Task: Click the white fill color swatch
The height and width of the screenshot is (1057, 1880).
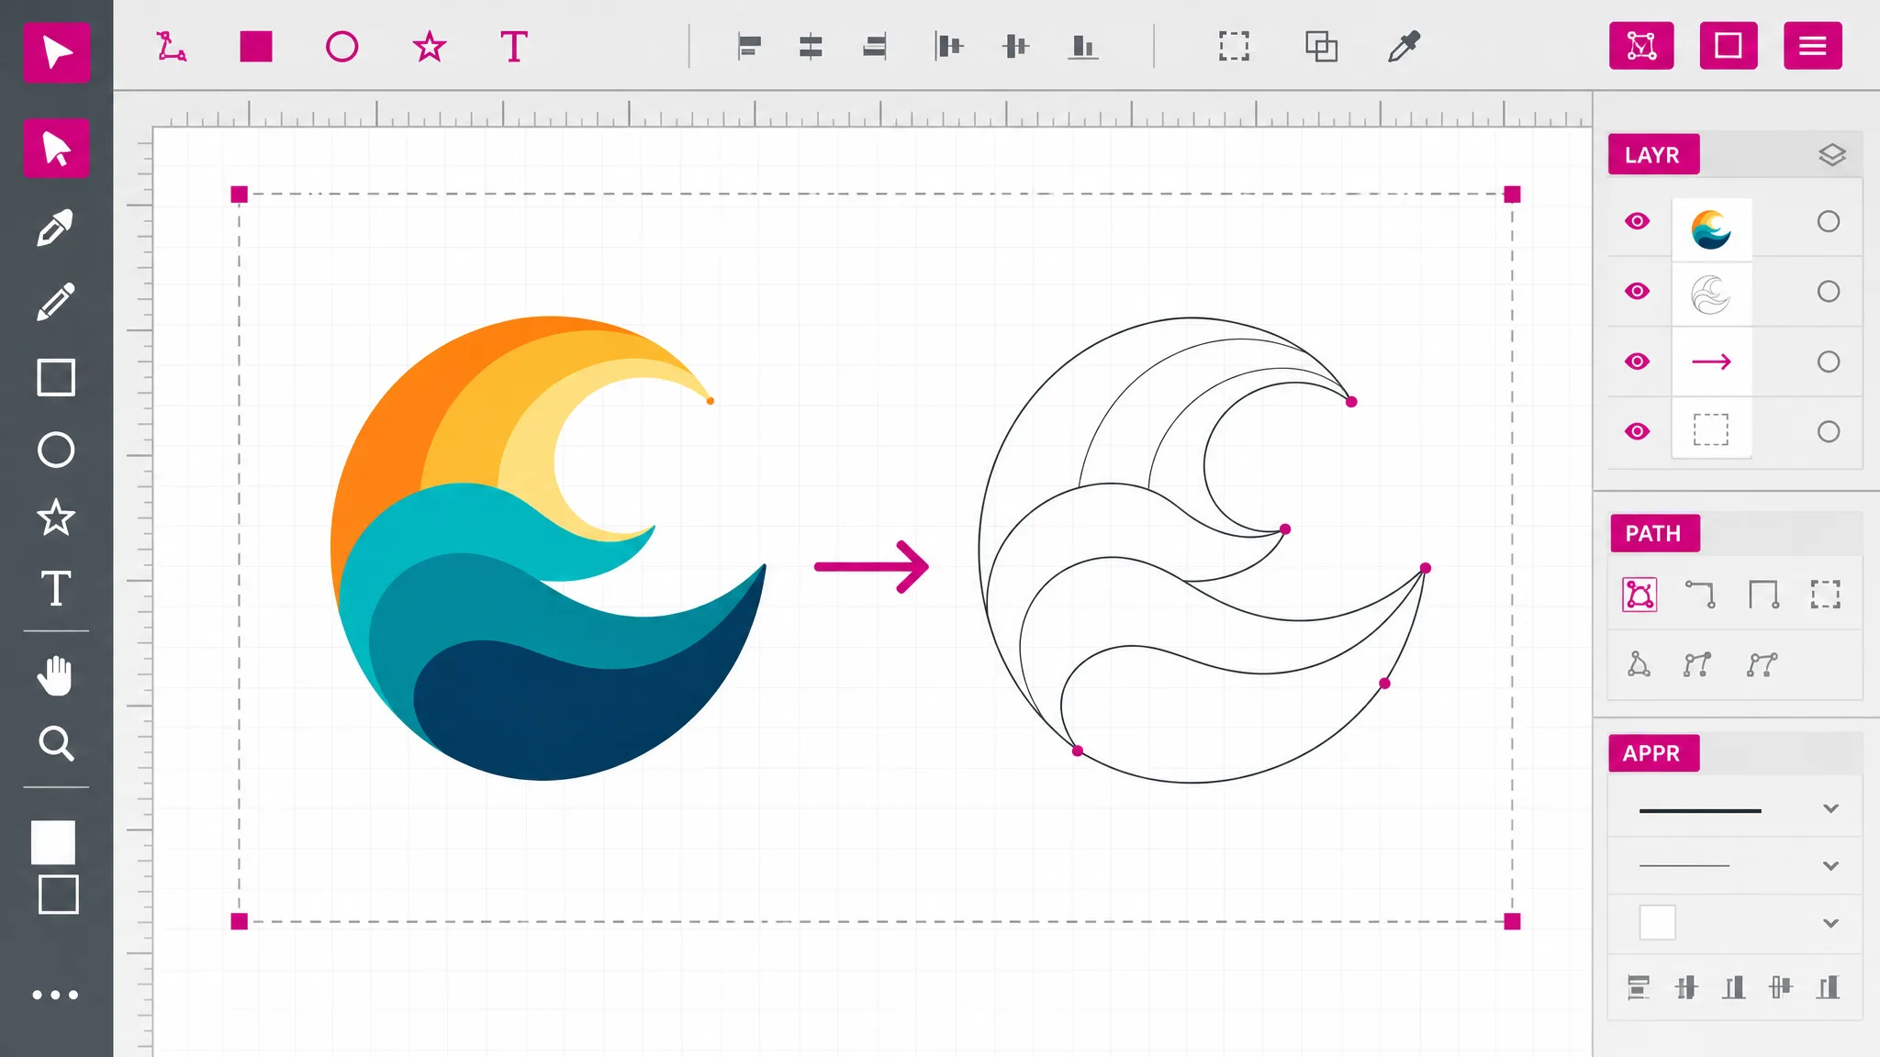Action: click(53, 842)
